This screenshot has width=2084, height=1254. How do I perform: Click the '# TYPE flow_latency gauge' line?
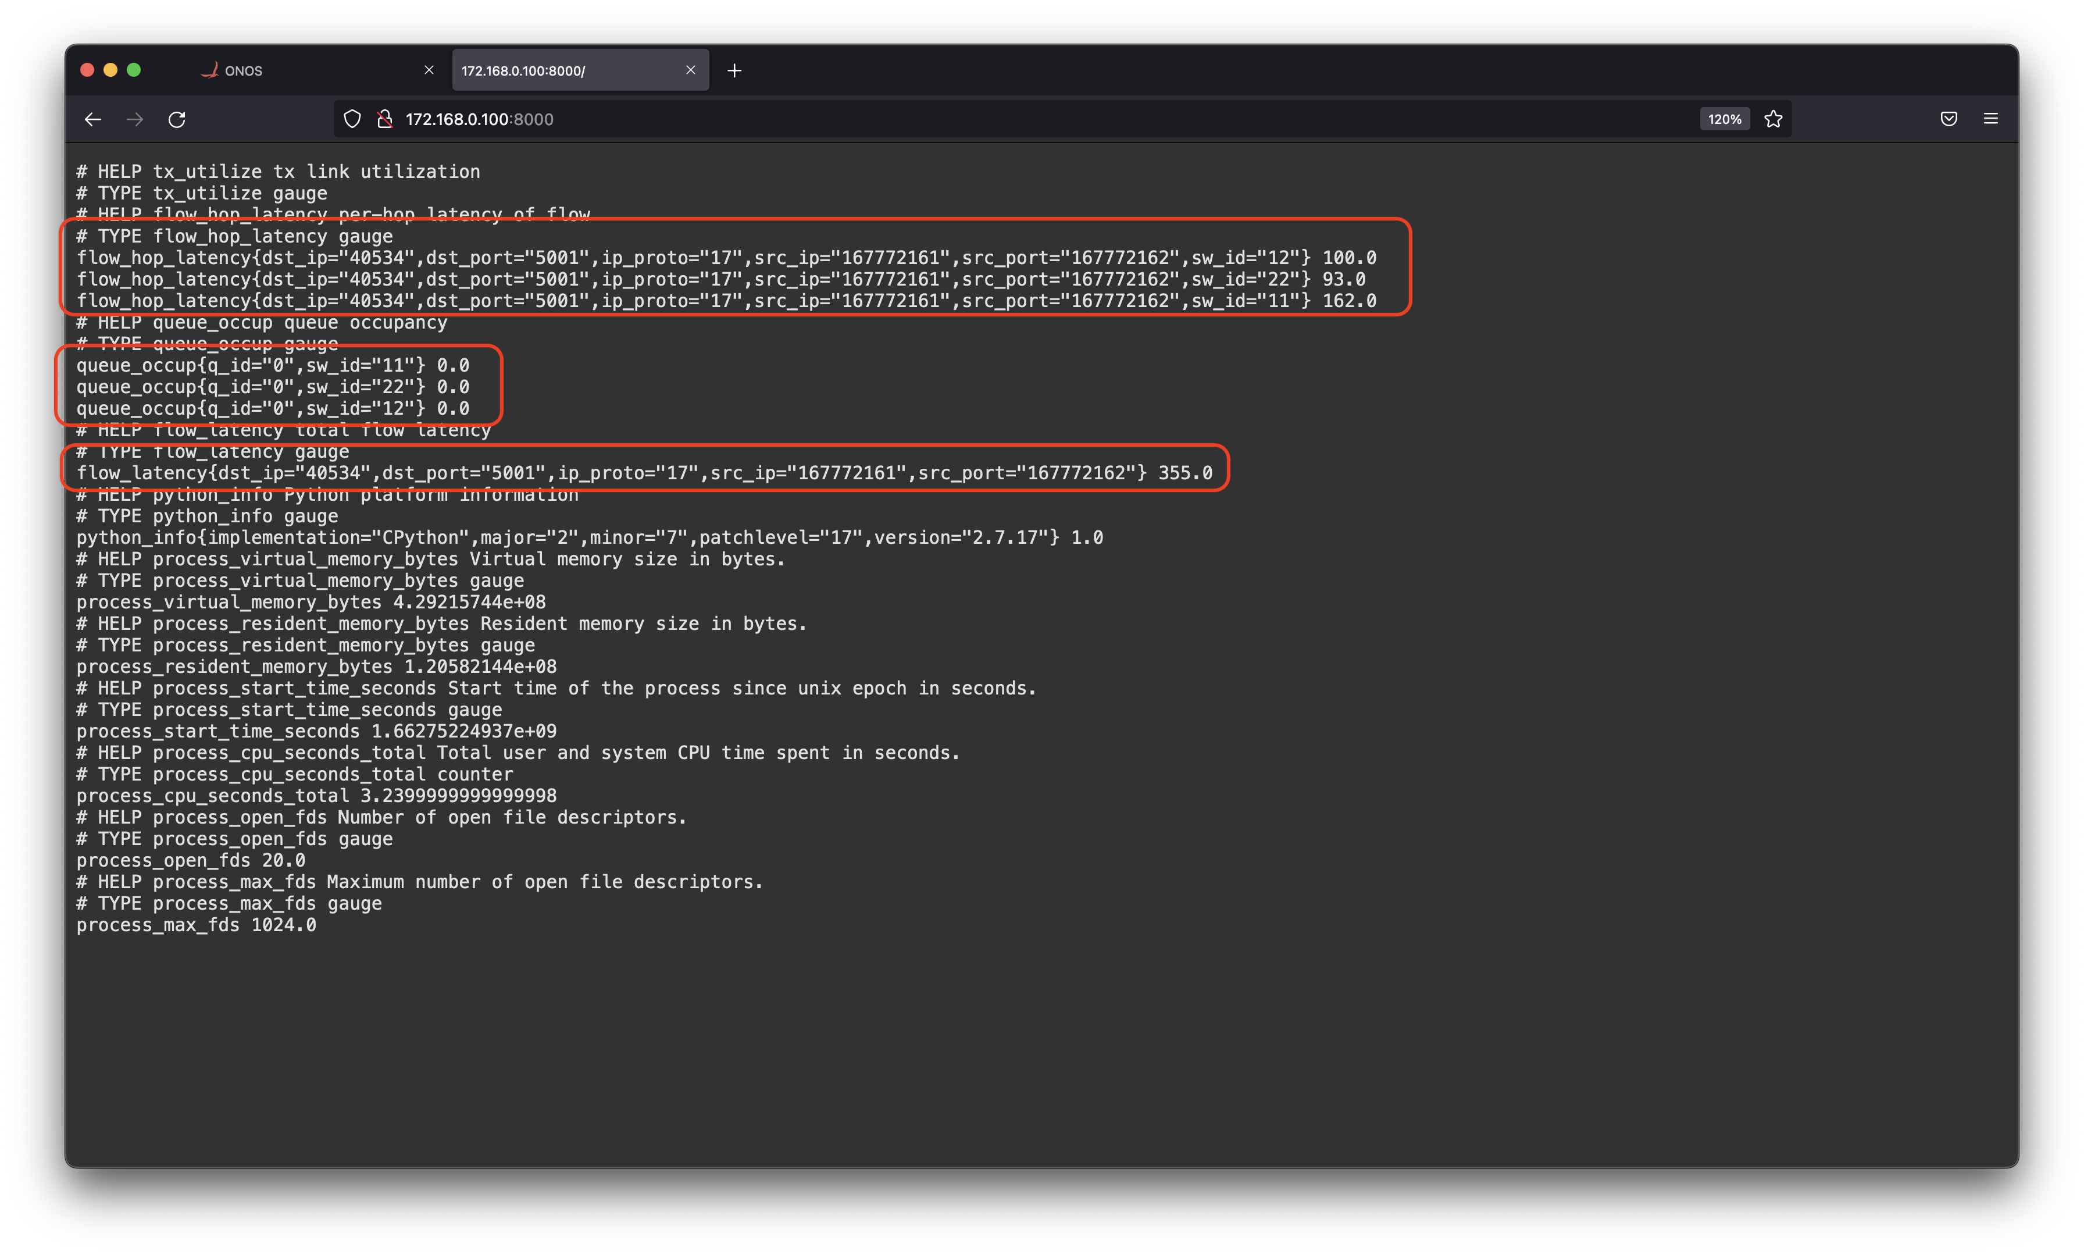[x=212, y=452]
